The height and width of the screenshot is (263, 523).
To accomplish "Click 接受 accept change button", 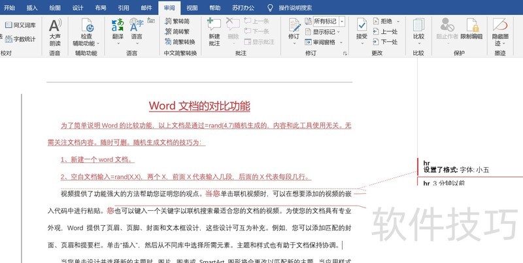I will coord(362,28).
